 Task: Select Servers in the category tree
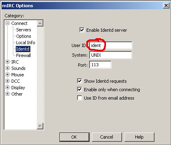[x=24, y=30]
